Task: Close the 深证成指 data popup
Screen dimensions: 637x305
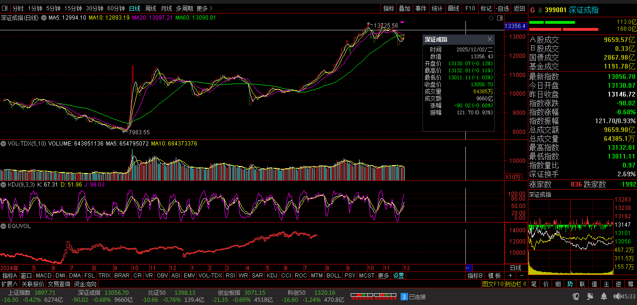Action: point(490,39)
